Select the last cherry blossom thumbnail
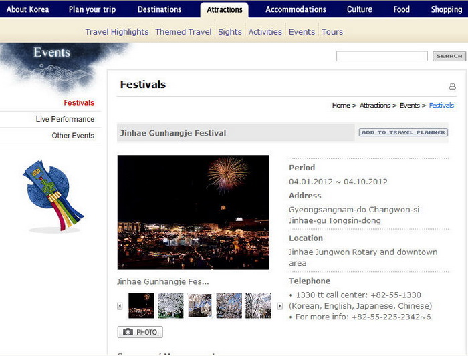The image size is (468, 356). pos(258,305)
